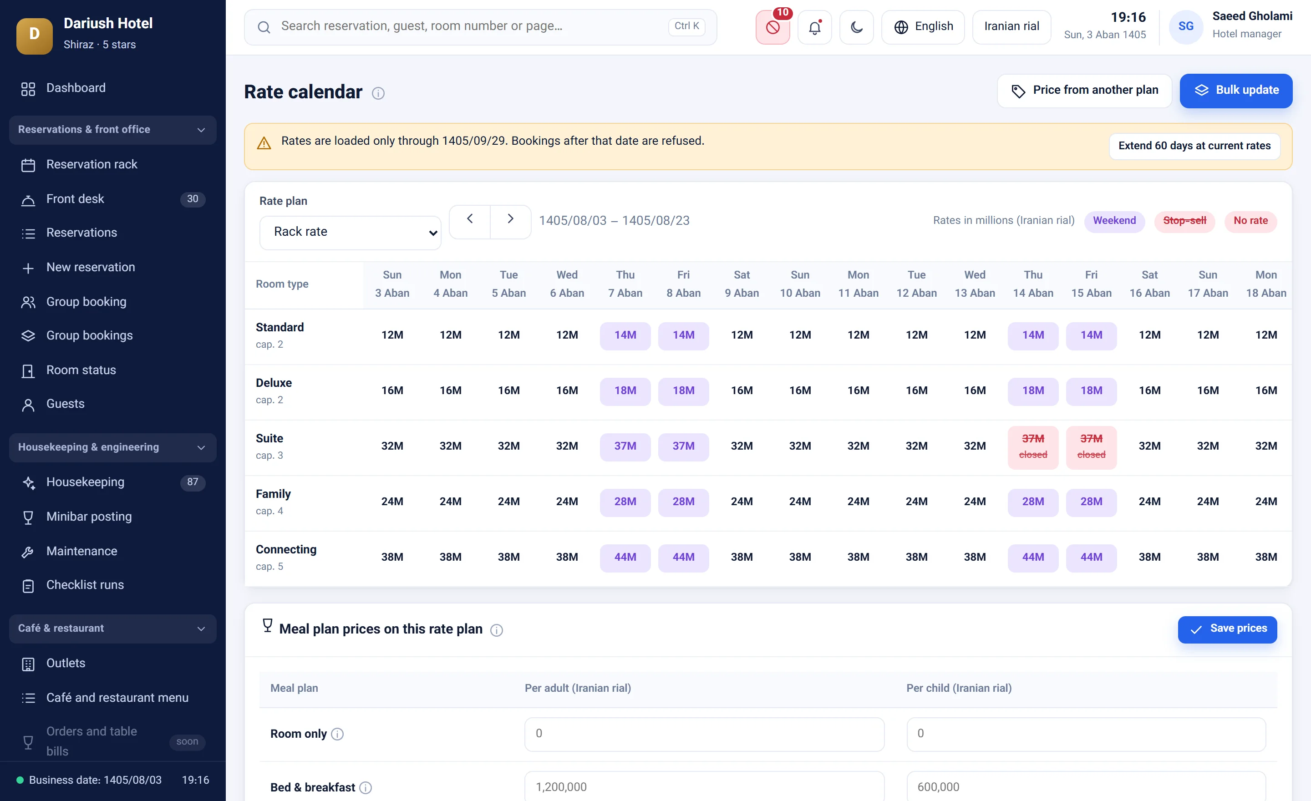
Task: Open Front desk page
Action: click(x=113, y=199)
